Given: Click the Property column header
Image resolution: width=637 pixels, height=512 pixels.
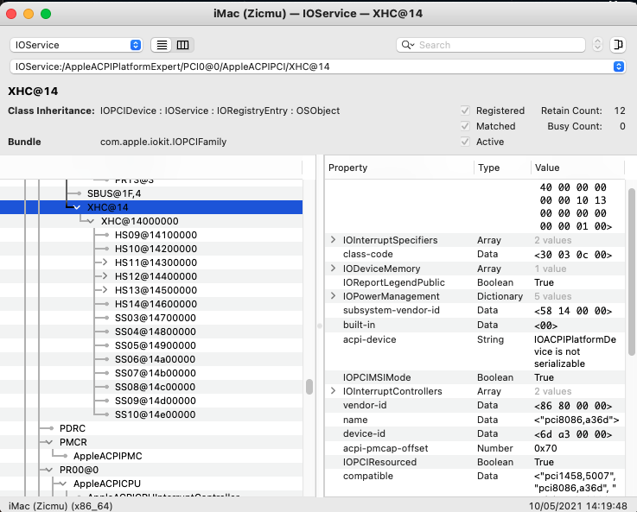Looking at the screenshot, I should coord(399,168).
